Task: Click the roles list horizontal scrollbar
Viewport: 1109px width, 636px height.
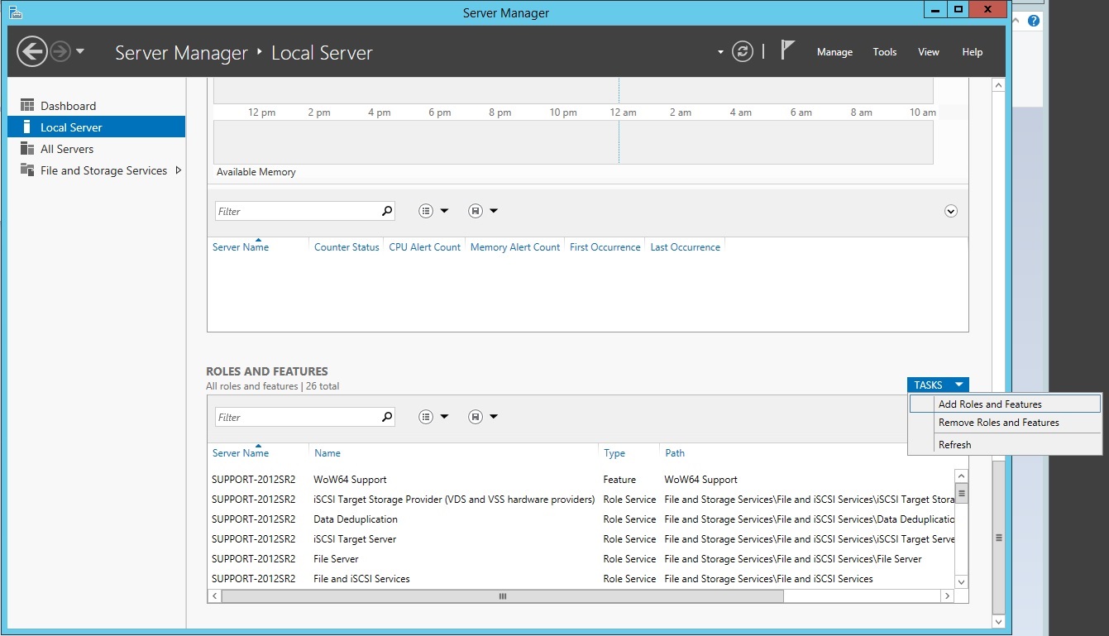Action: point(501,596)
